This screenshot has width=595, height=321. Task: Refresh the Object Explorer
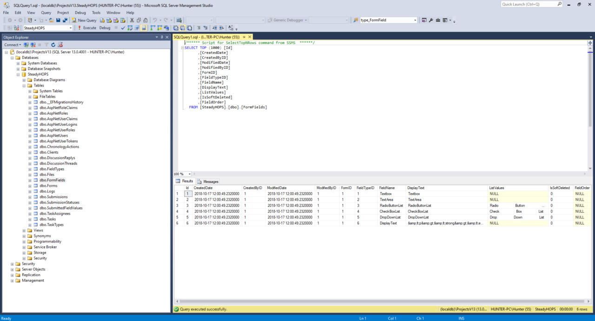[53, 44]
